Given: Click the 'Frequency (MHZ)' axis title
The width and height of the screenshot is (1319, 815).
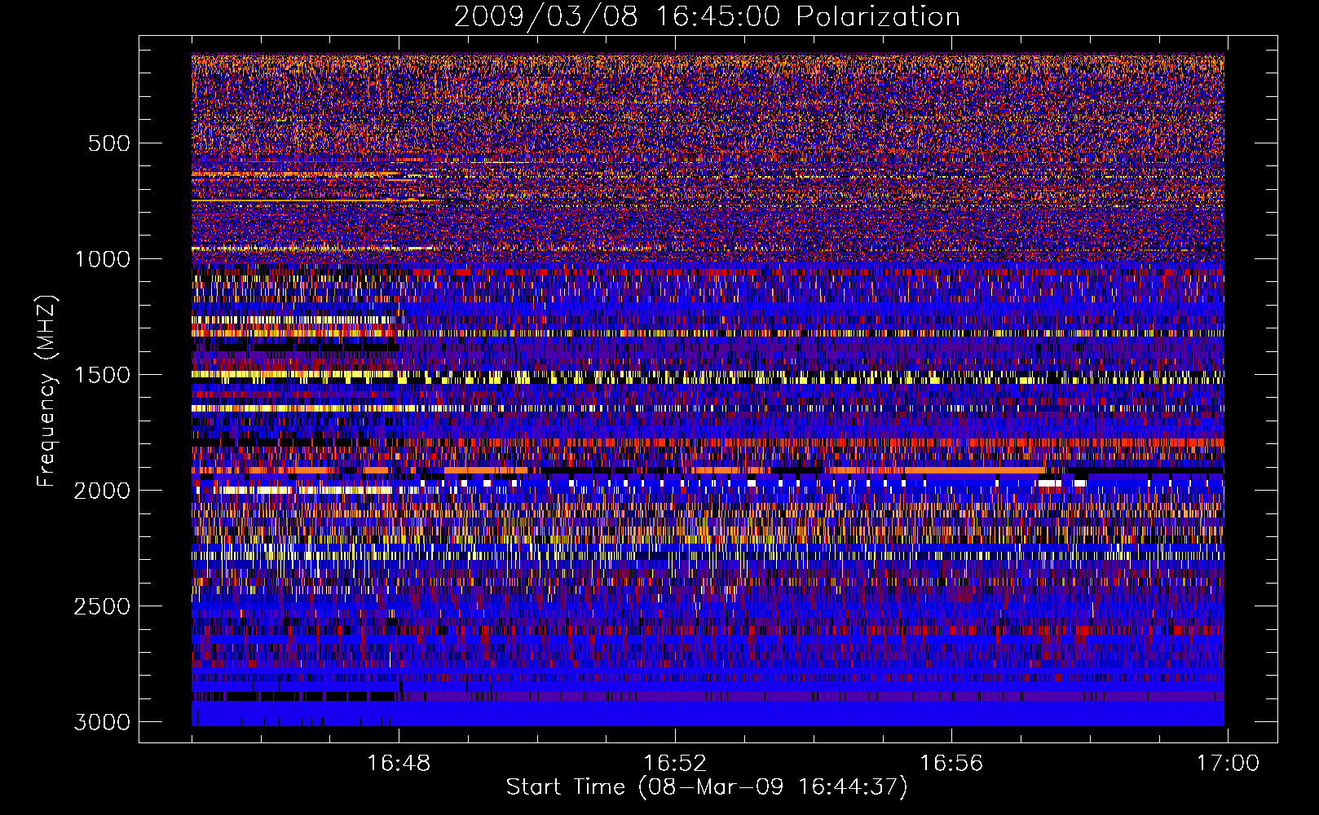Looking at the screenshot, I should tap(47, 391).
